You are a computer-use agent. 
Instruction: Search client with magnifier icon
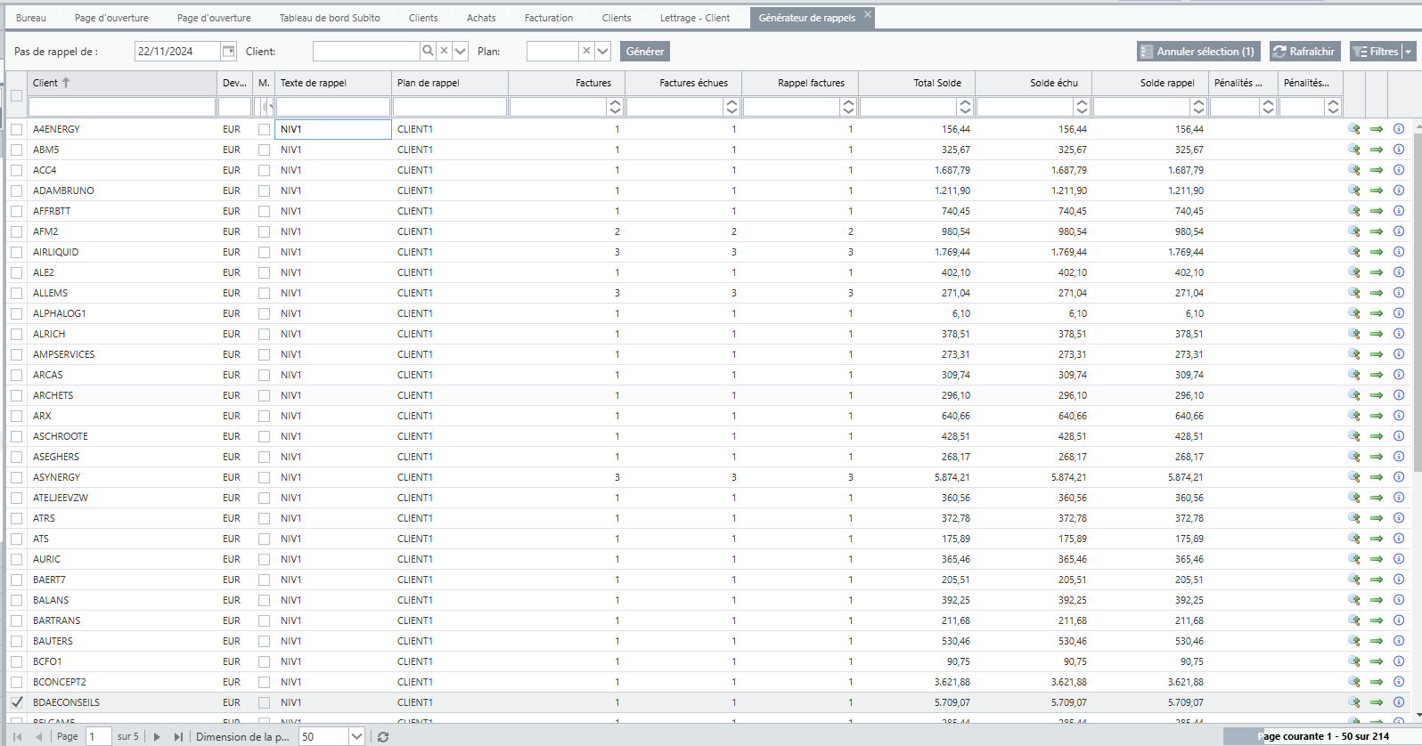click(x=428, y=52)
